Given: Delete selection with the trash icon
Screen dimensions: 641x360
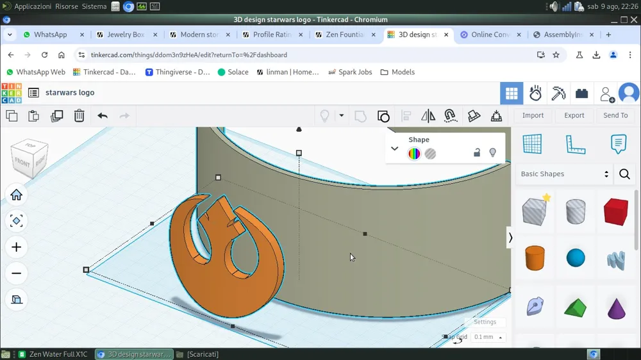Looking at the screenshot, I should pos(79,116).
